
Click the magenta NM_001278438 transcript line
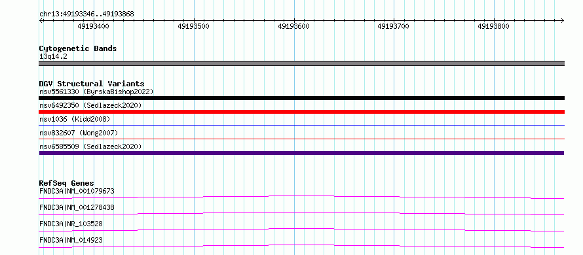pos(301,213)
